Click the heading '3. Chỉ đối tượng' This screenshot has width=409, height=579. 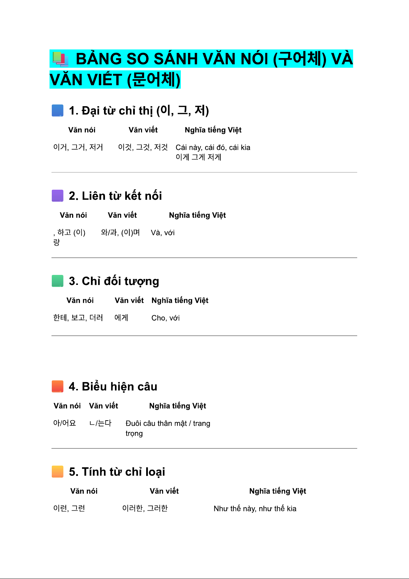[x=114, y=281]
